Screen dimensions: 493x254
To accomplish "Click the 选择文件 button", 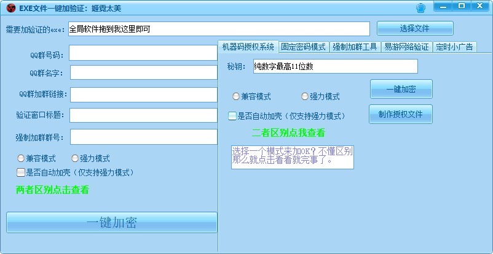I will point(415,28).
